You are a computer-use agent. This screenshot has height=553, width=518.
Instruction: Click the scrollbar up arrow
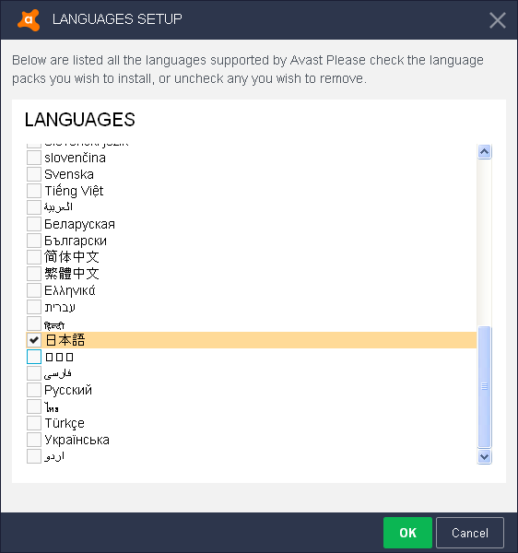pos(485,152)
